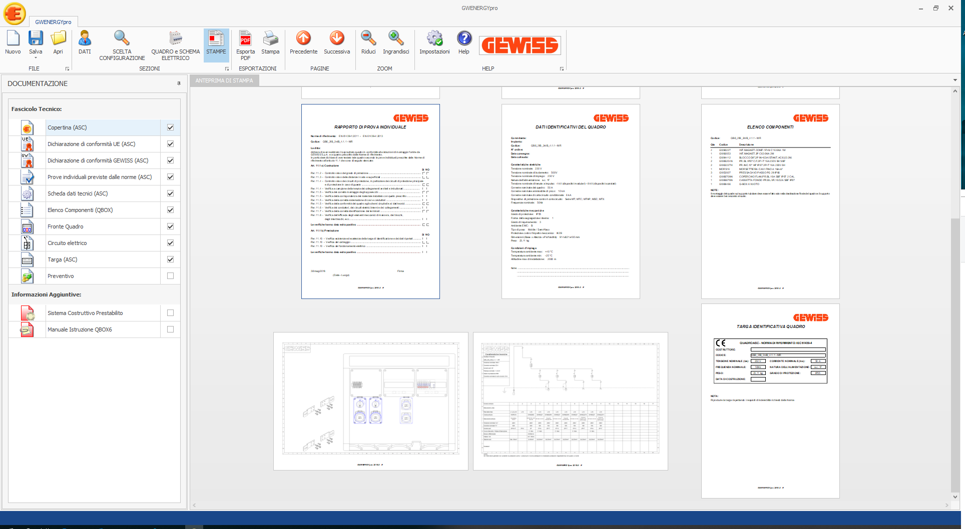Image resolution: width=965 pixels, height=529 pixels.
Task: Select Elenco Componenti page thumbnail
Action: [x=770, y=201]
